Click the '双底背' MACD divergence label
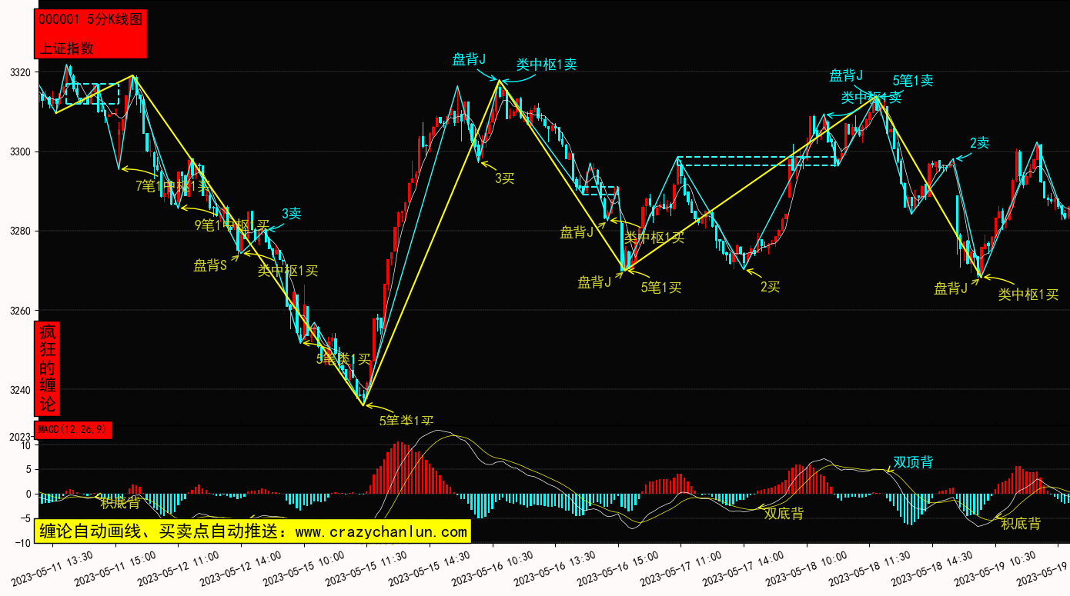 point(784,513)
